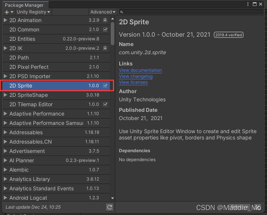Open the Advanced dropdown menu
The height and width of the screenshot is (215, 267).
point(103,12)
